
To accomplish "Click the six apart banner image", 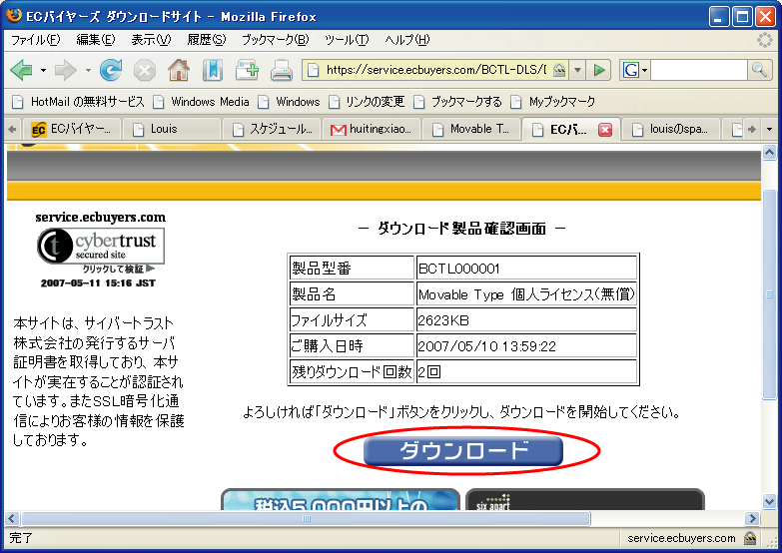I will click(x=584, y=500).
